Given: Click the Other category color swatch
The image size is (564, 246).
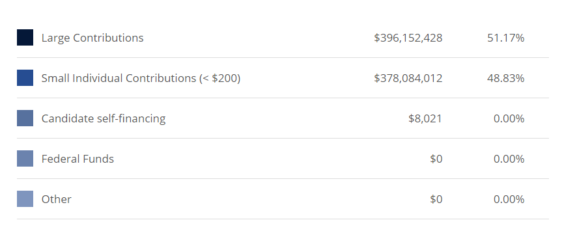Looking at the screenshot, I should coord(25,198).
